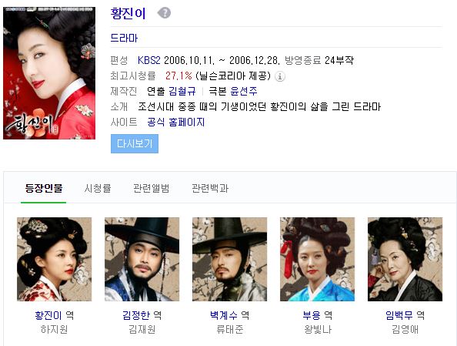Switch to the 관련앨범 tab
The image size is (457, 346).
pyautogui.click(x=151, y=188)
